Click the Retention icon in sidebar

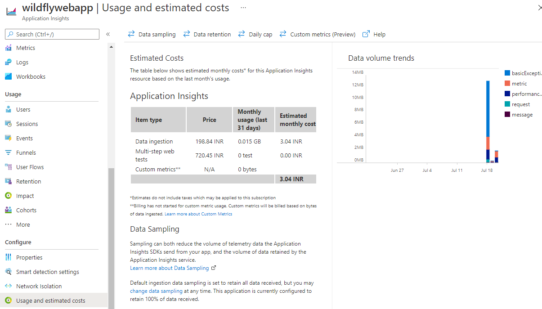tap(9, 182)
